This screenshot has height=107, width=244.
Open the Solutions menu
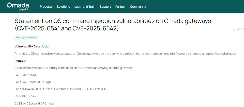pos(63,7)
